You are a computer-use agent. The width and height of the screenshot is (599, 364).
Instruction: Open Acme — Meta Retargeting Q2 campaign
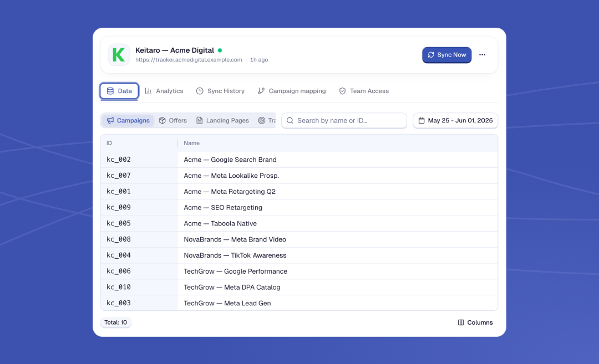230,192
